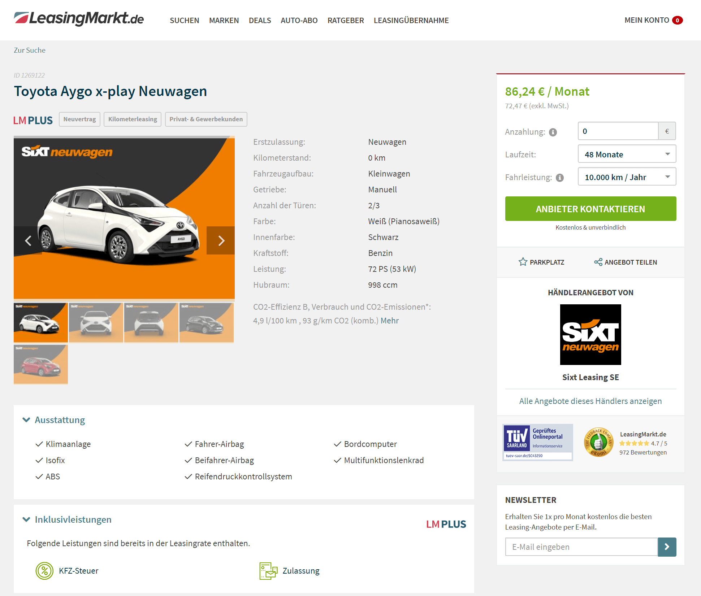
Task: Open the SUCHEN menu
Action: pos(184,21)
